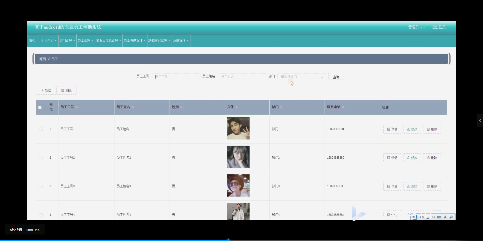The image size is (483, 241).
Task: Open the keyboard icon on the input method toolbar
Action: point(439,217)
